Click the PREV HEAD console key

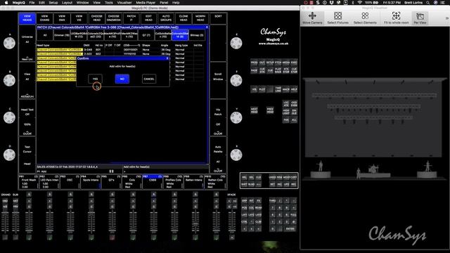(x=270, y=110)
